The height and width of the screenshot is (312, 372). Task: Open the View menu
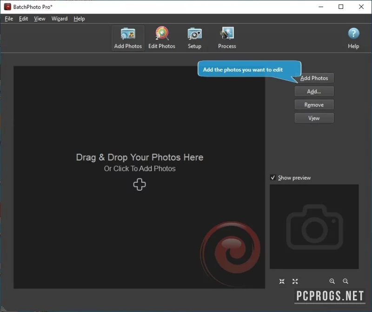click(x=40, y=19)
